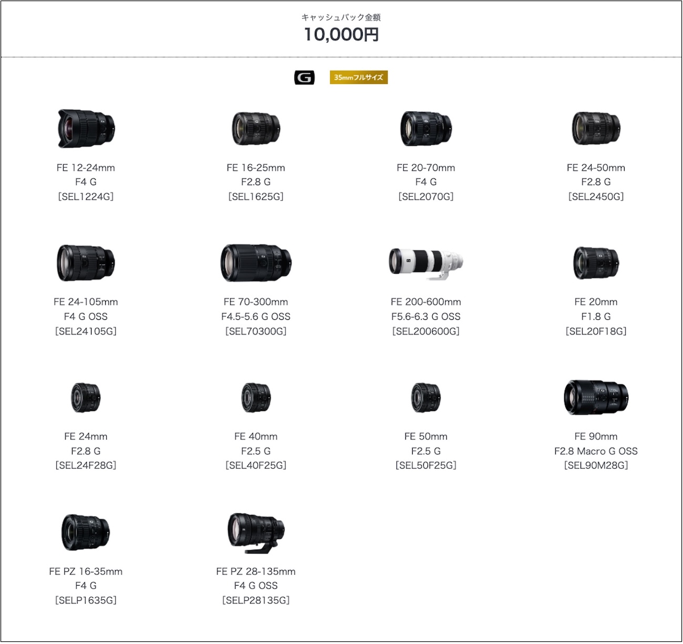Image resolution: width=683 pixels, height=644 pixels.
Task: Open the FE 50mm F2.5 G lens image
Action: (426, 398)
